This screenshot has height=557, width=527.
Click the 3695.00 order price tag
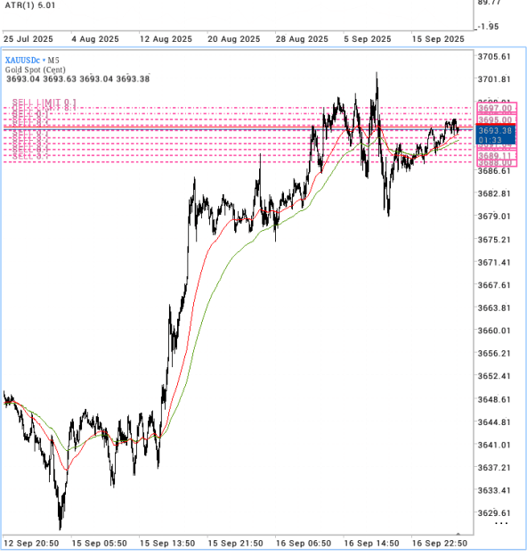pos(495,119)
